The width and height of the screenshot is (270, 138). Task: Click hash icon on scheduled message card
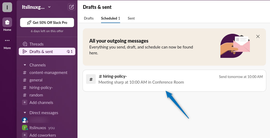91,79
